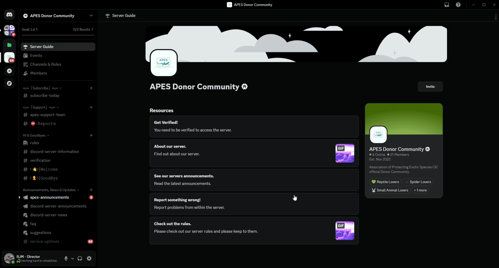Collapse the Hi & Goodbyes category
499x268 pixels.
coord(36,135)
